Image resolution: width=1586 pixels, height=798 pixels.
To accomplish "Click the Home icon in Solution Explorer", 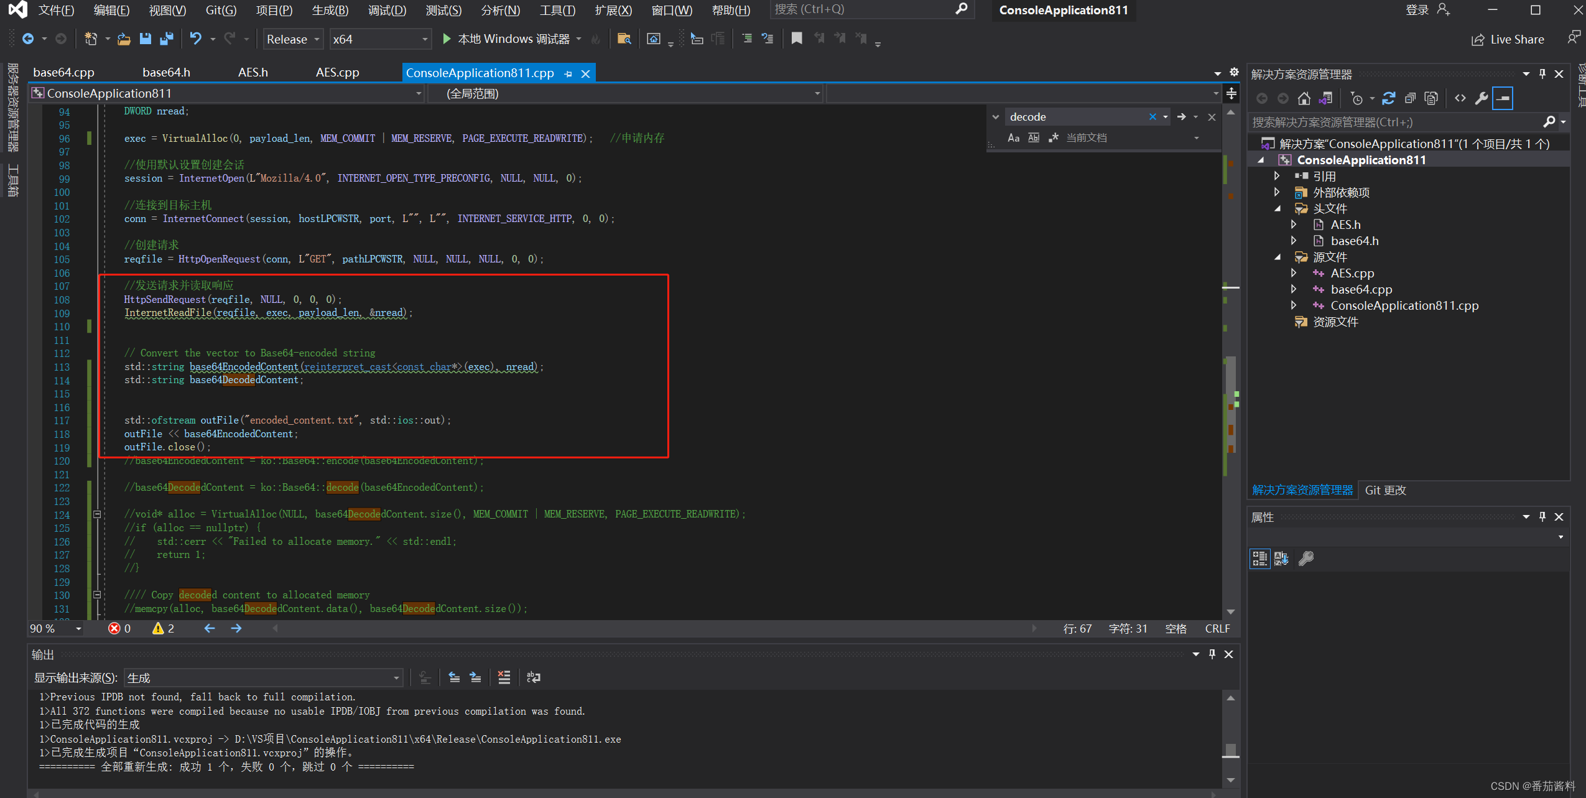I will point(1304,98).
